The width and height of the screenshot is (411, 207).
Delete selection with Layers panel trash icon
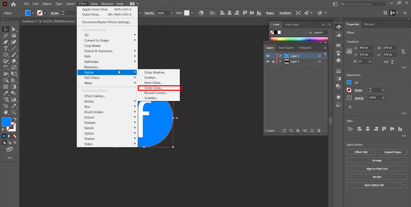[x=319, y=131]
